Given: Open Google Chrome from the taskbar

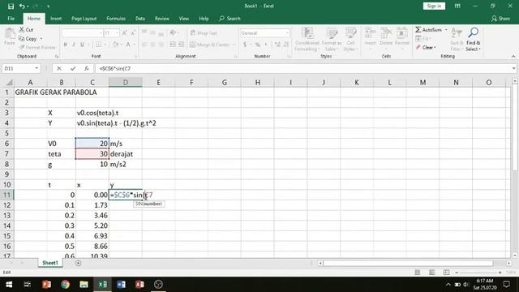Looking at the screenshot, I should [x=65, y=285].
